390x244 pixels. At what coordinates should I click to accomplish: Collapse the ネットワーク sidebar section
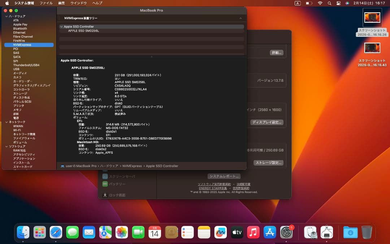6,122
